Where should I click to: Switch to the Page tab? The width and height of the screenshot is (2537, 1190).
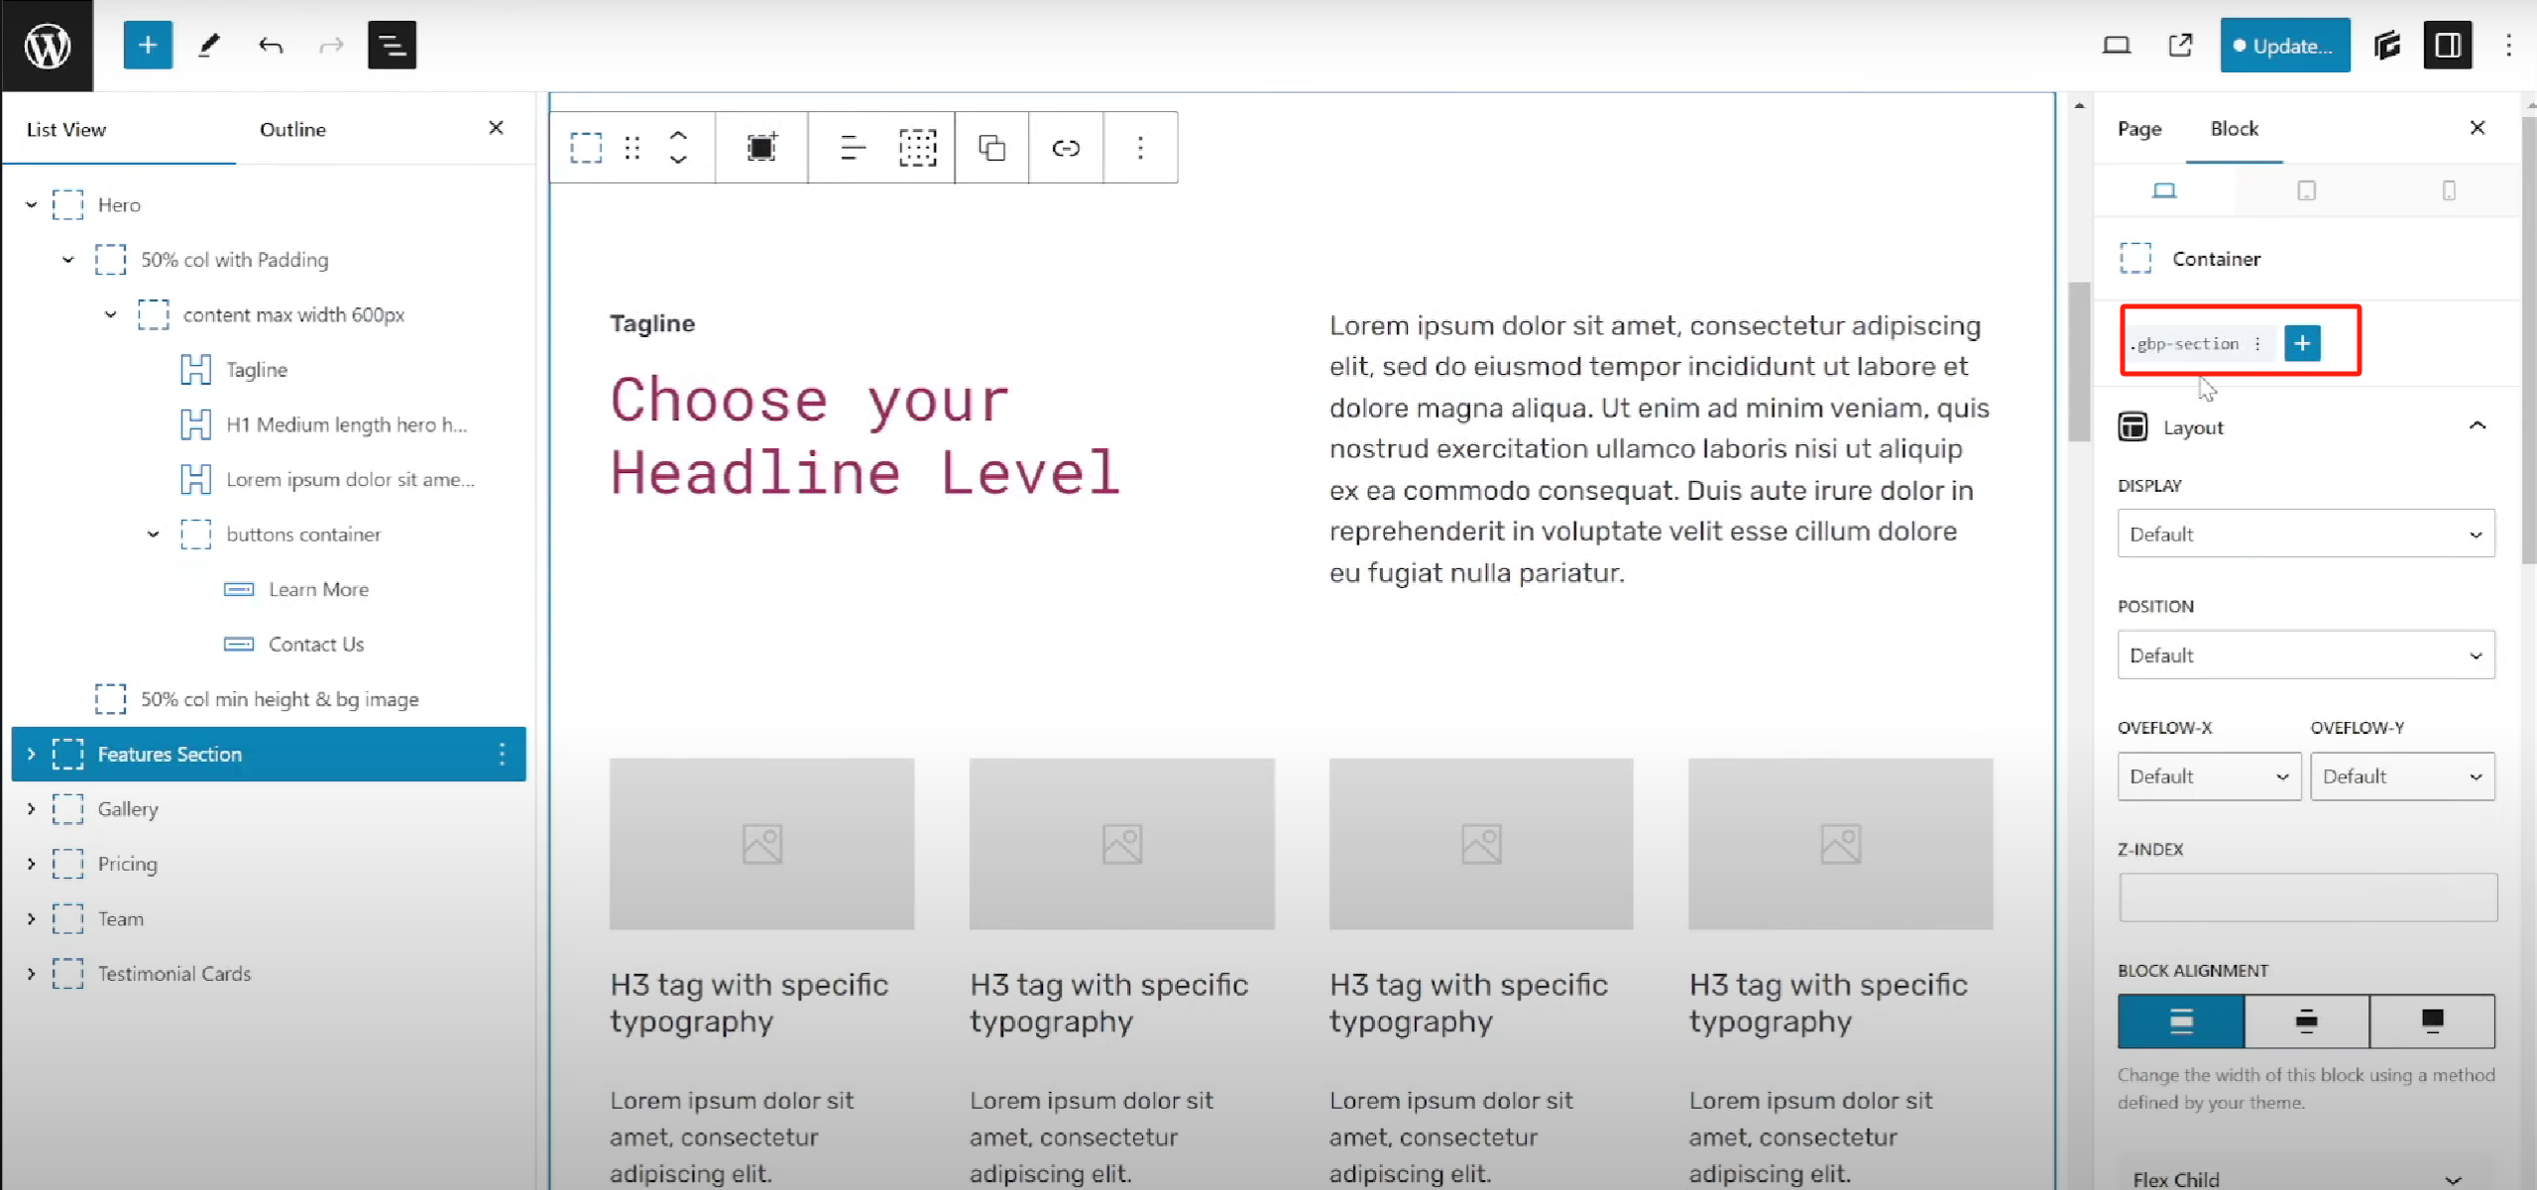coord(2138,129)
